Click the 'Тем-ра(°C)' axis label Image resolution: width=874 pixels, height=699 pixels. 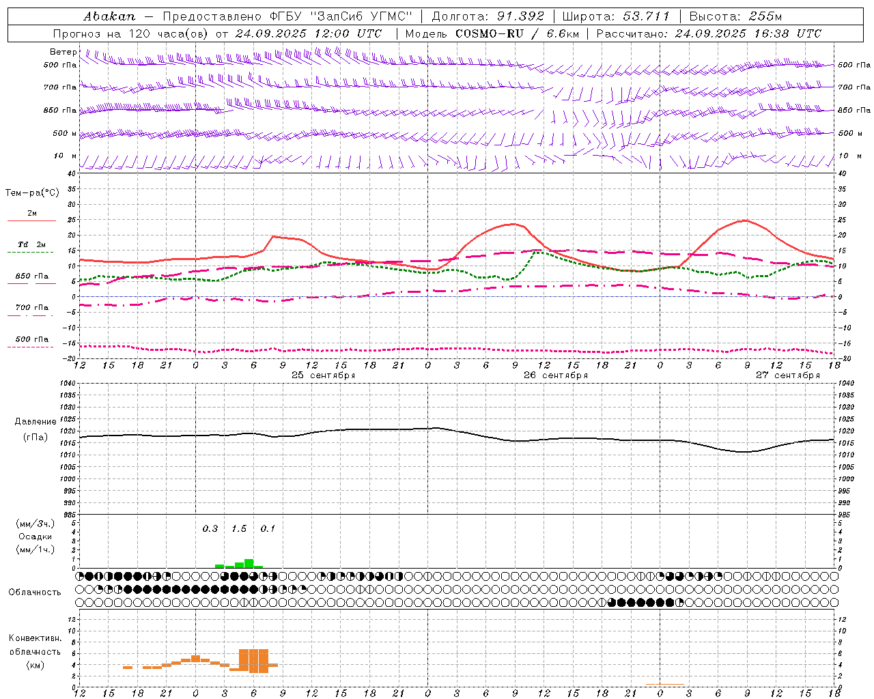coord(32,193)
